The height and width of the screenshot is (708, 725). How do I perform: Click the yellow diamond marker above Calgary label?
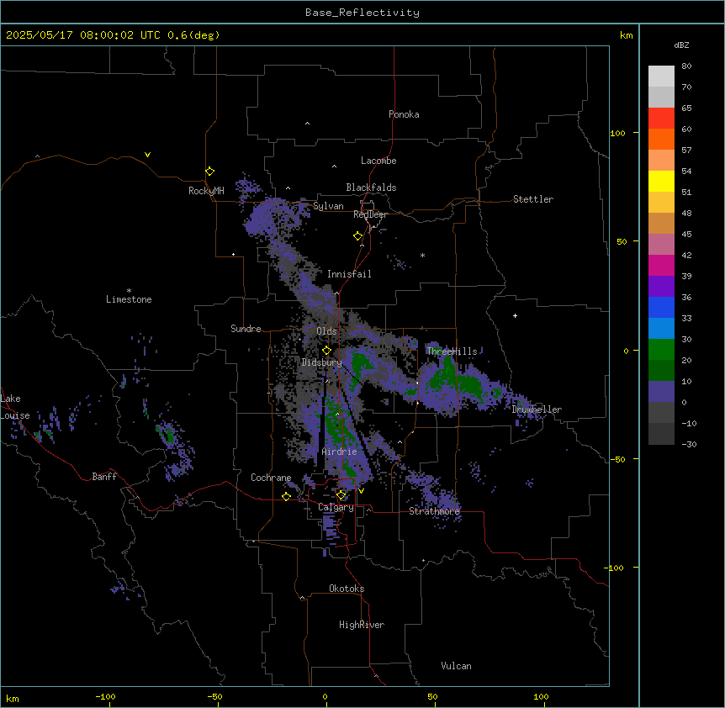pos(341,495)
